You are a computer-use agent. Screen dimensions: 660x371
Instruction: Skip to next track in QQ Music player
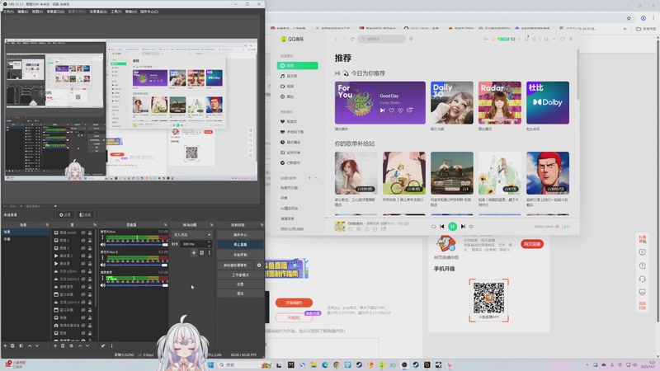coord(463,226)
